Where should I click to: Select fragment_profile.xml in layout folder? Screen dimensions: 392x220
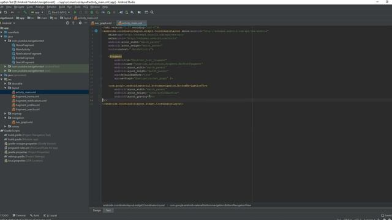click(x=28, y=105)
